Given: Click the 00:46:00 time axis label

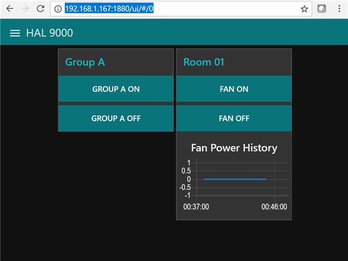Looking at the screenshot, I should pyautogui.click(x=274, y=207).
